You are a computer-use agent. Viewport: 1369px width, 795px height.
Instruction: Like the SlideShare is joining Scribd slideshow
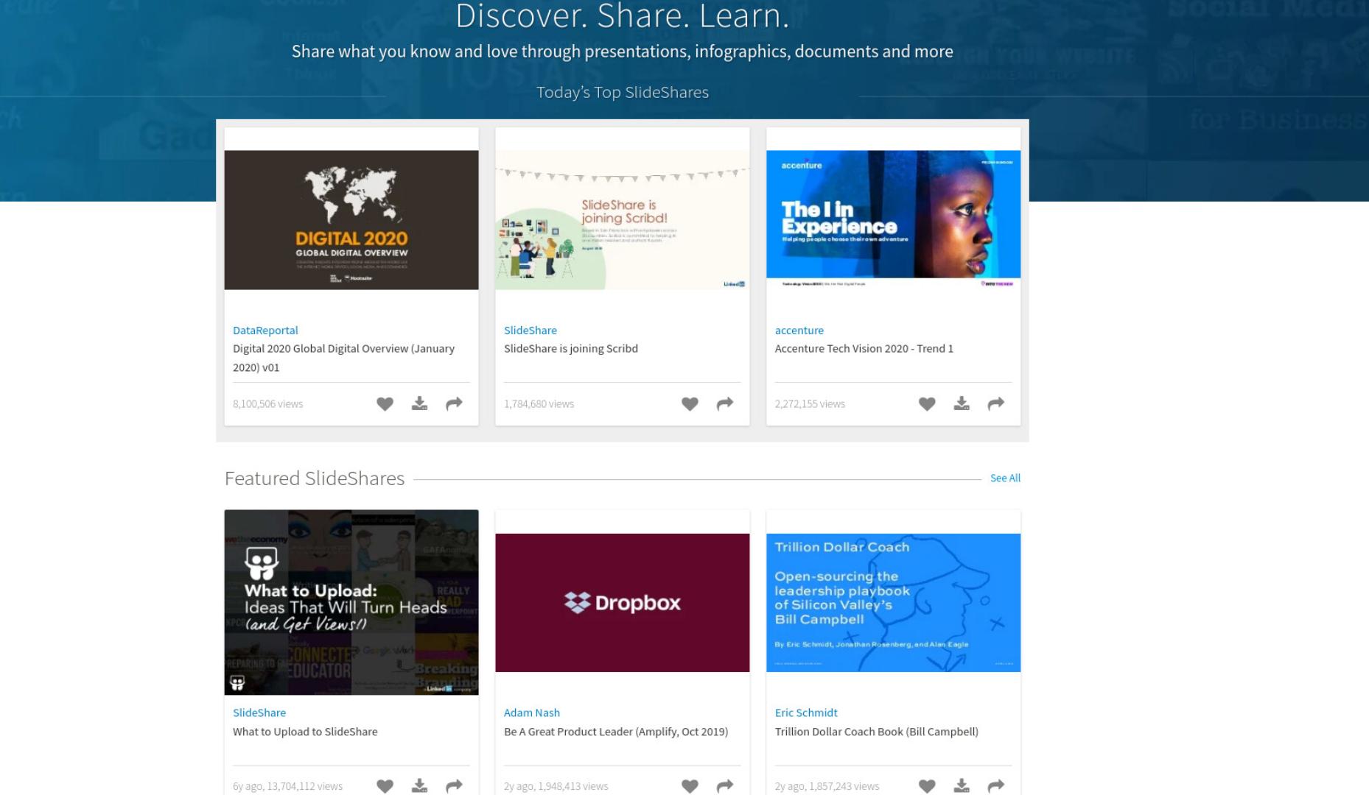point(690,403)
